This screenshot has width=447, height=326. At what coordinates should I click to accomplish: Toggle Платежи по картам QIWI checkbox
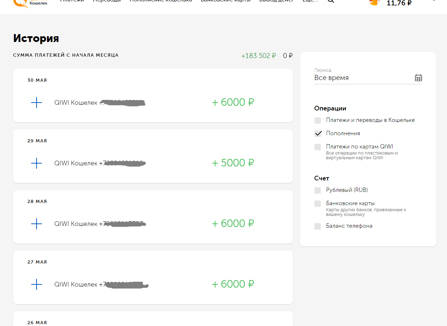click(x=318, y=147)
